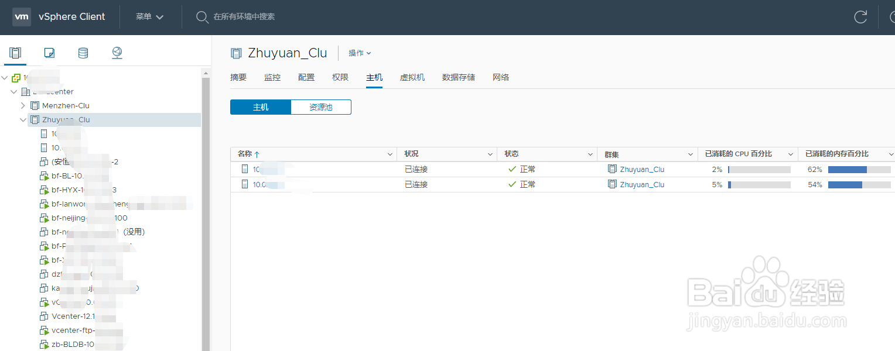This screenshot has height=351, width=895.
Task: Focus the 在所有环境中搜索 search field
Action: 244,17
